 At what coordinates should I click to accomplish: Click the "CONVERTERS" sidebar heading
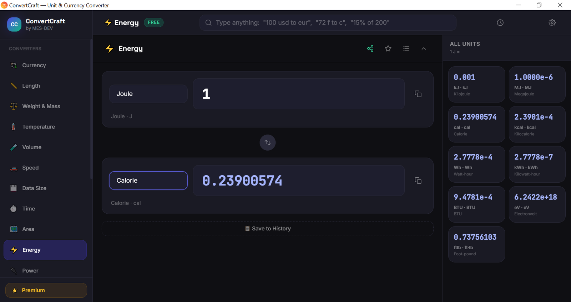[x=25, y=49]
